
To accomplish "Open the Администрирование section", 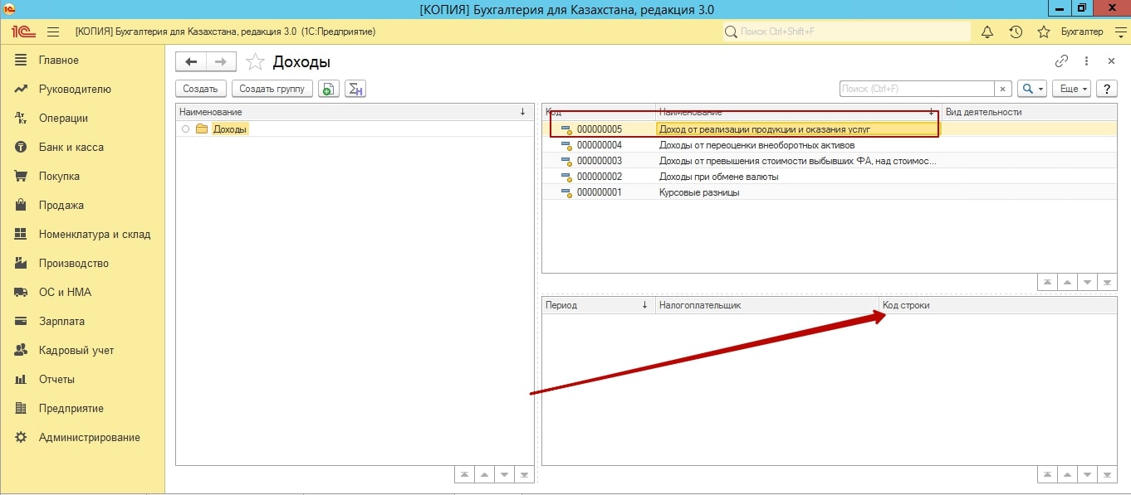I will click(x=89, y=437).
